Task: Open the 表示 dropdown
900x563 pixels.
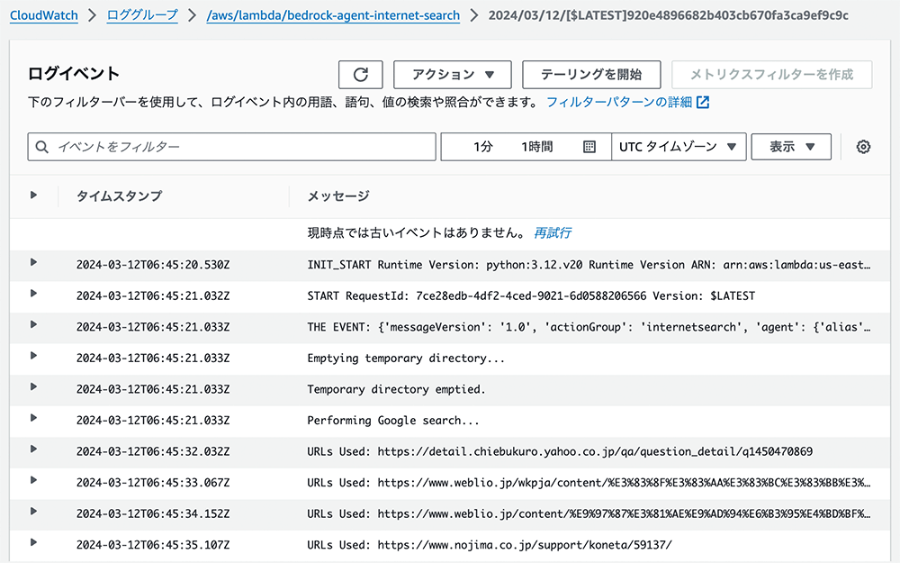Action: (x=791, y=147)
